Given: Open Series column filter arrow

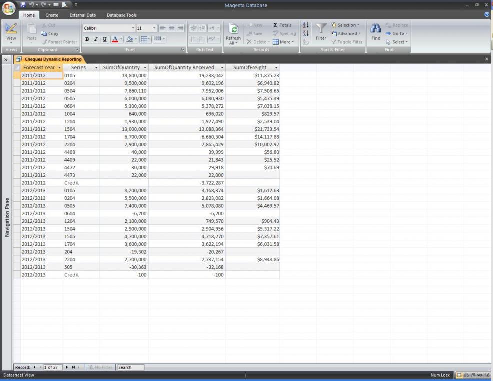Looking at the screenshot, I should point(96,68).
